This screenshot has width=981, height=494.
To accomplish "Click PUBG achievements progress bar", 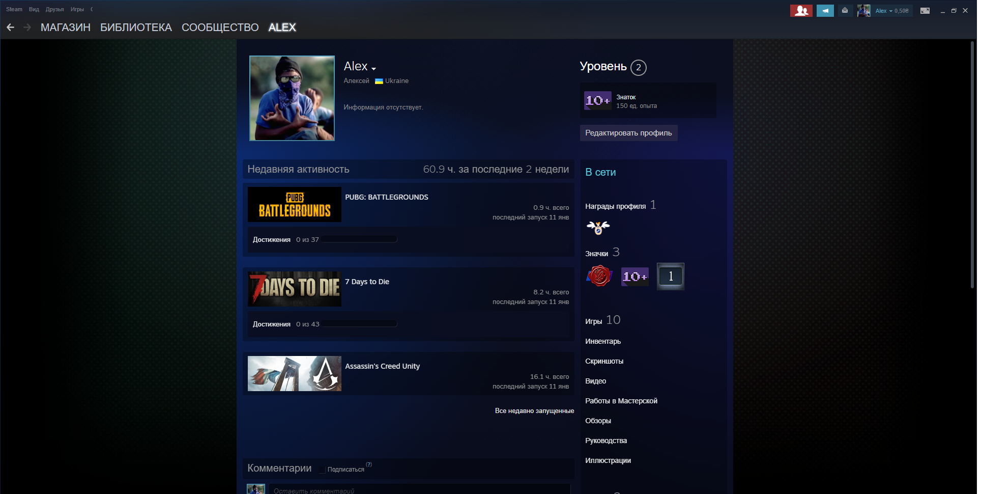I will (359, 239).
